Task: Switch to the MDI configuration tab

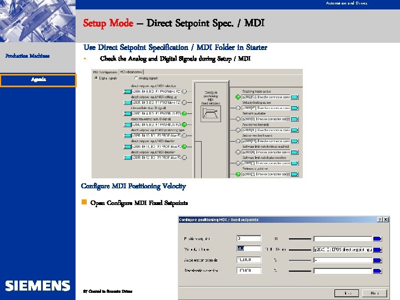Action: 105,72
